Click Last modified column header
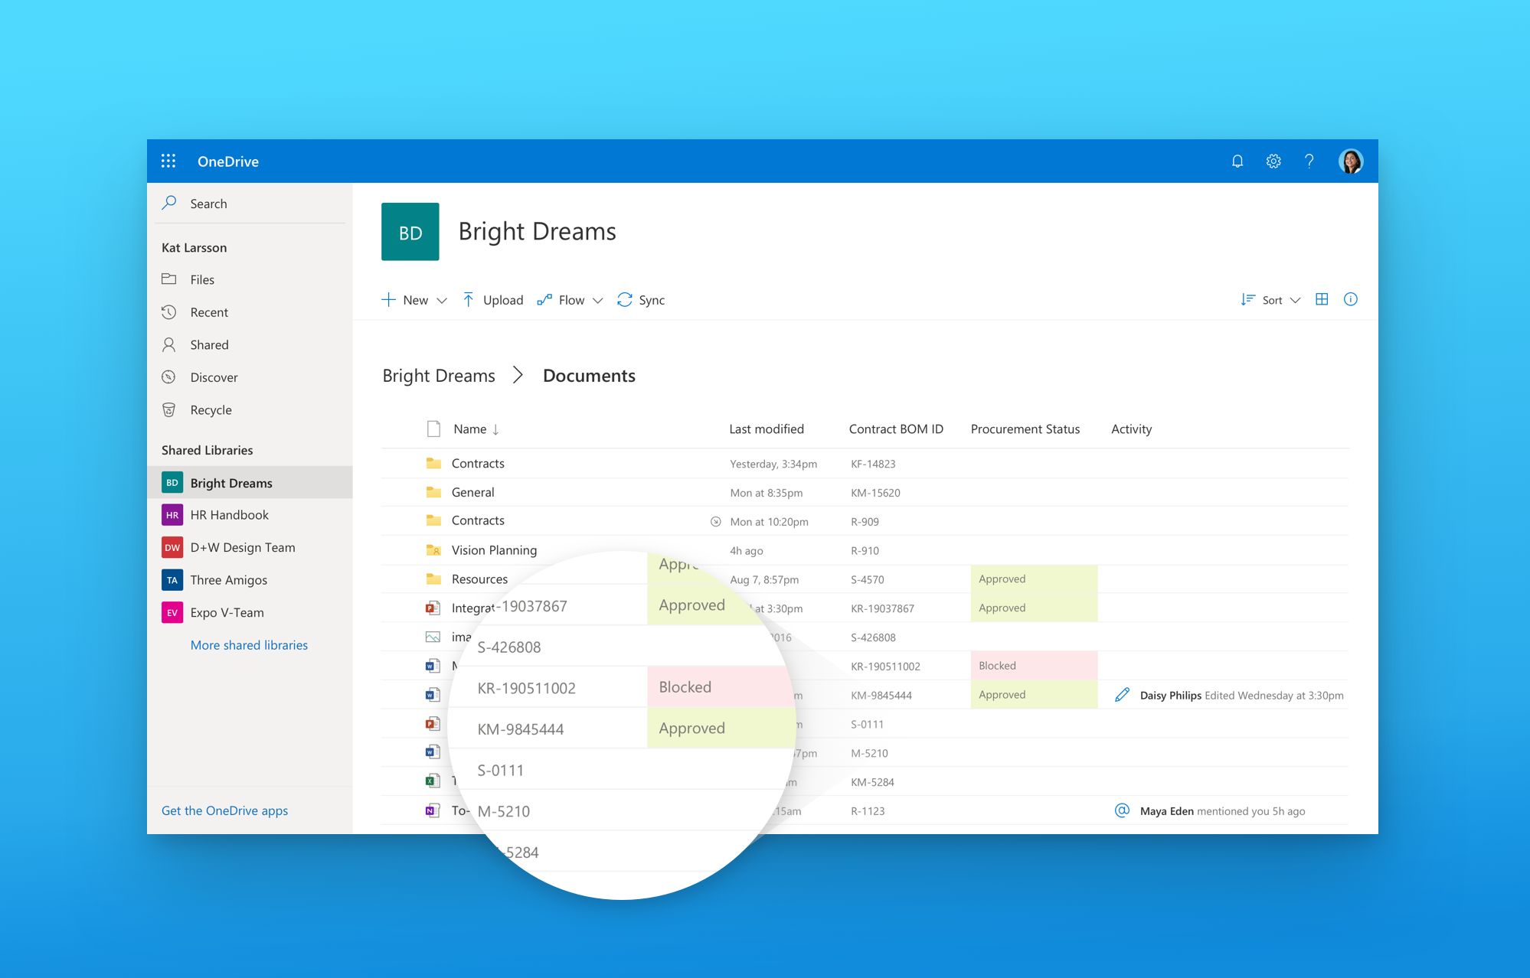Viewport: 1530px width, 978px height. (x=767, y=429)
